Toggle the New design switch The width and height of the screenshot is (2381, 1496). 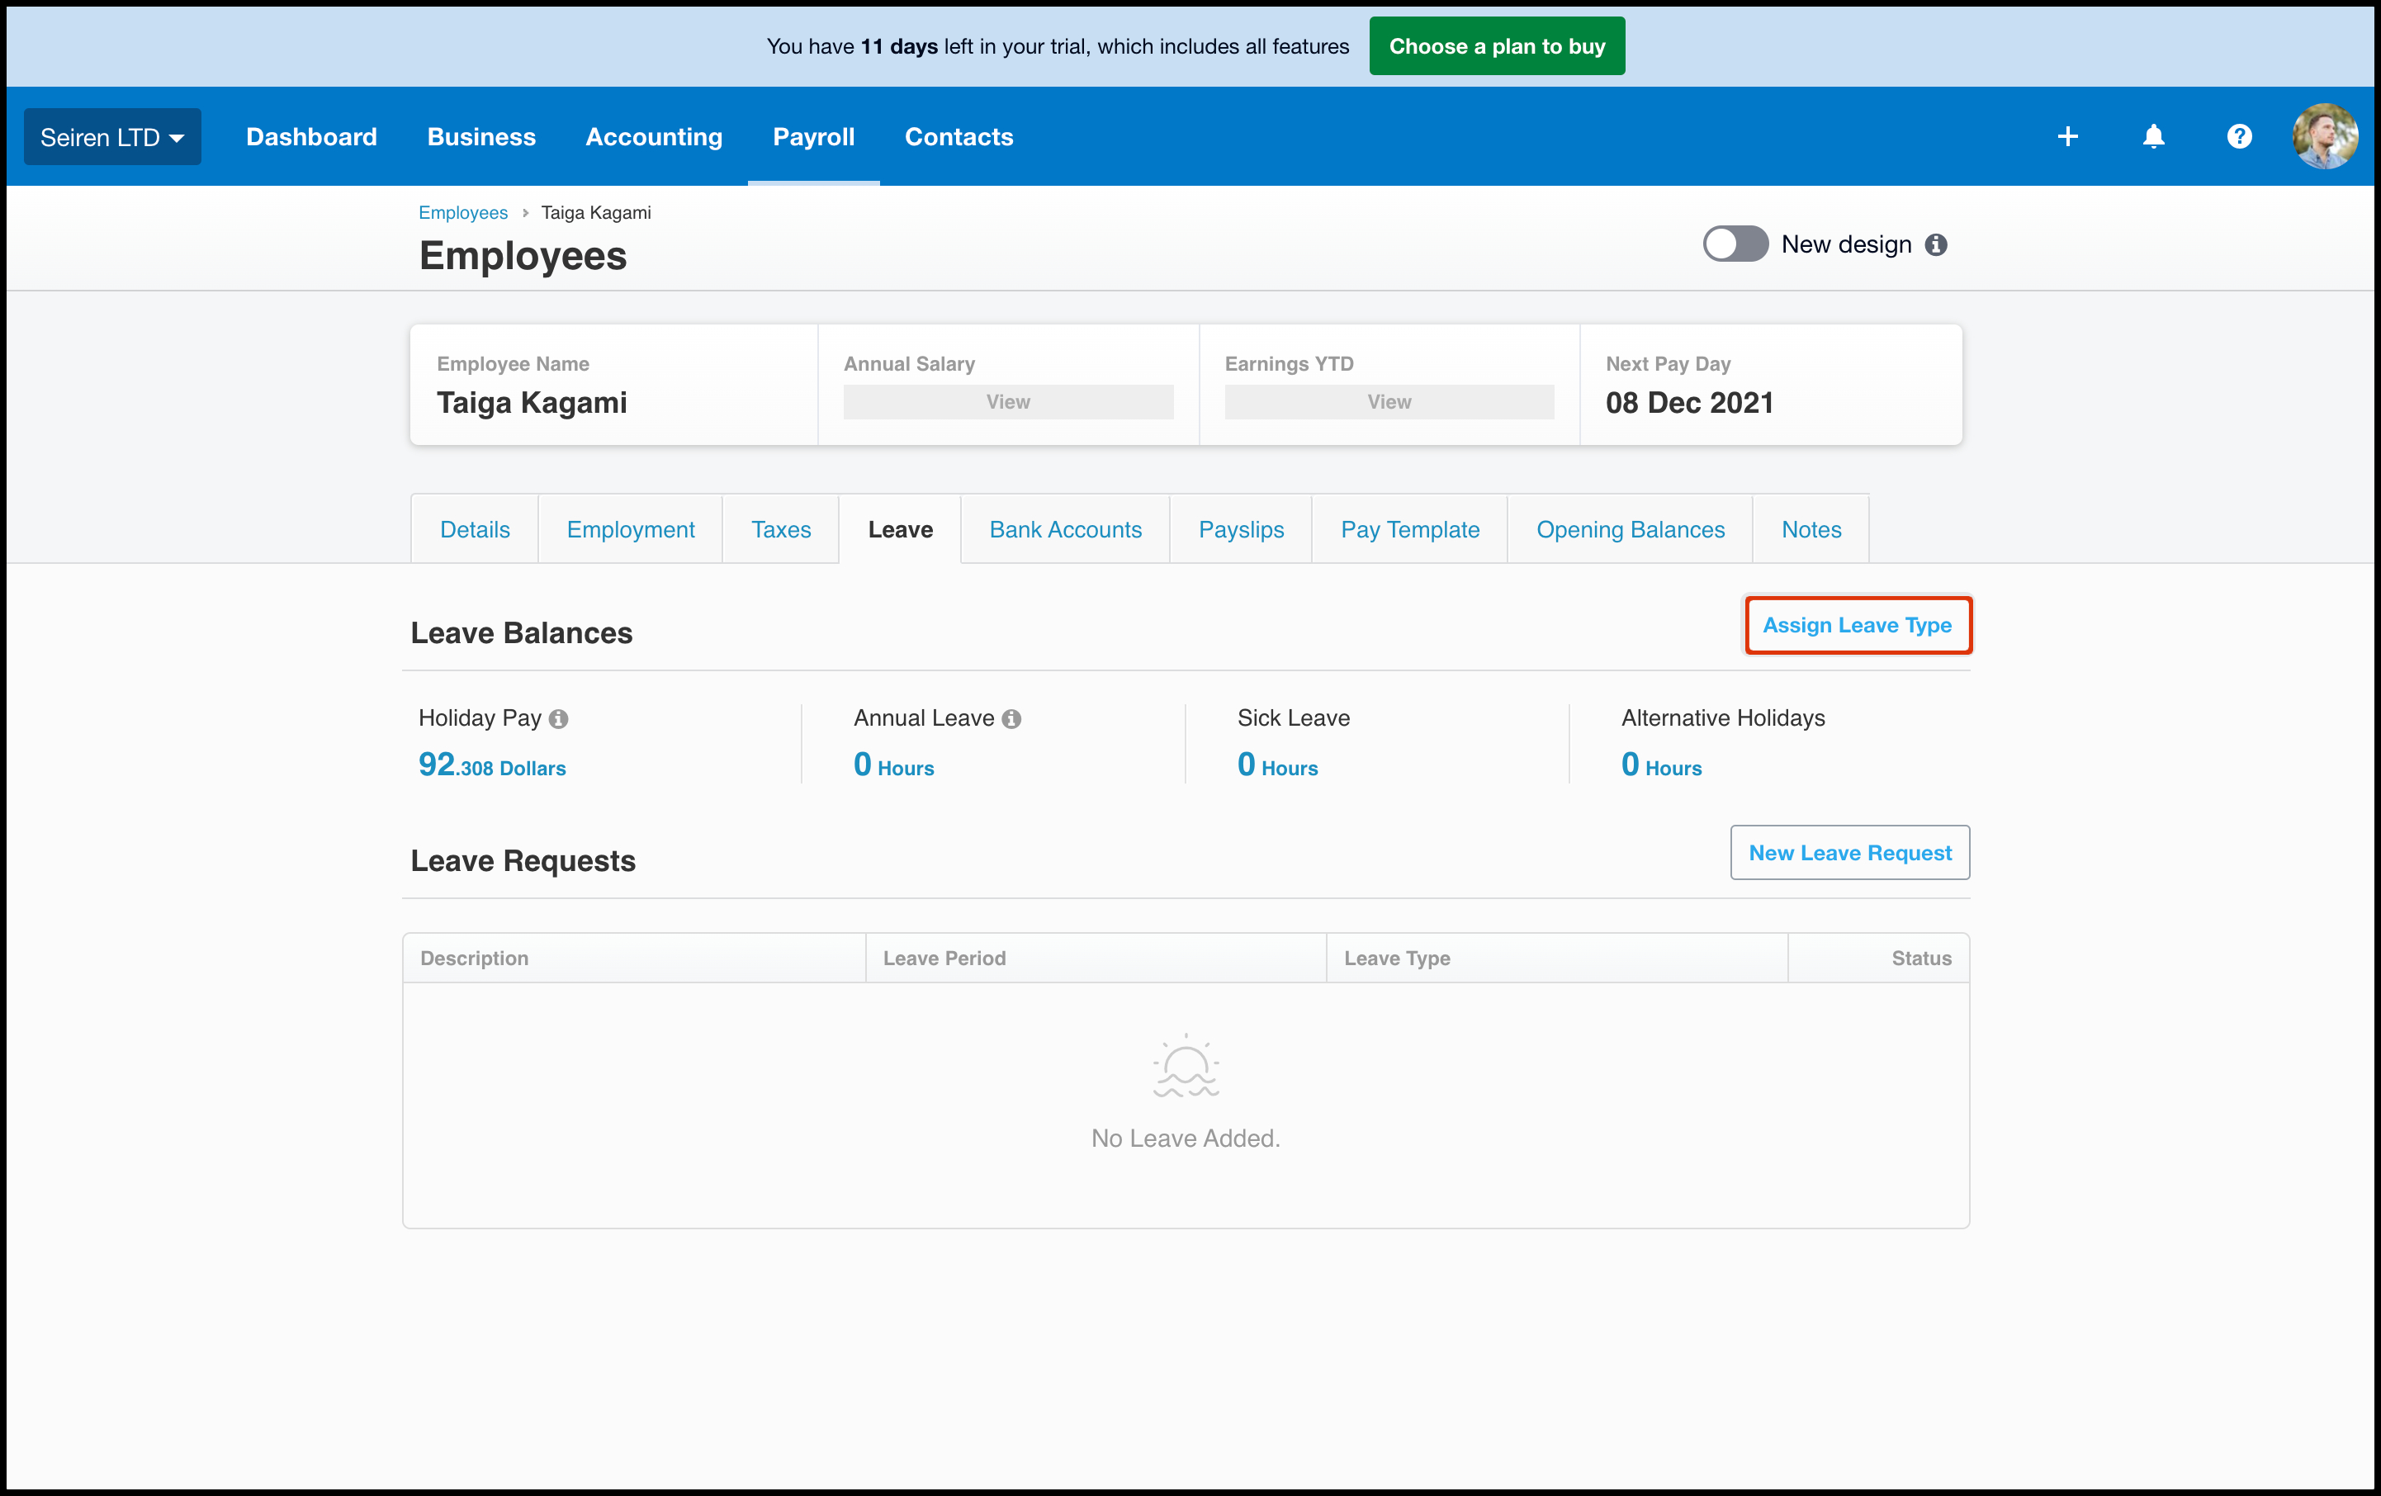pos(1735,244)
